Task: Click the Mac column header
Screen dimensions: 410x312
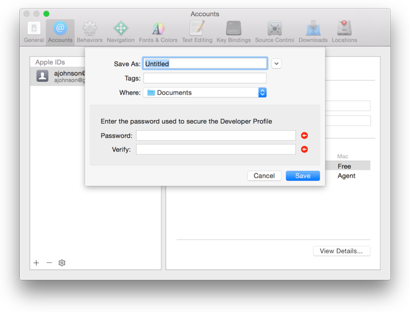Action: tap(343, 156)
